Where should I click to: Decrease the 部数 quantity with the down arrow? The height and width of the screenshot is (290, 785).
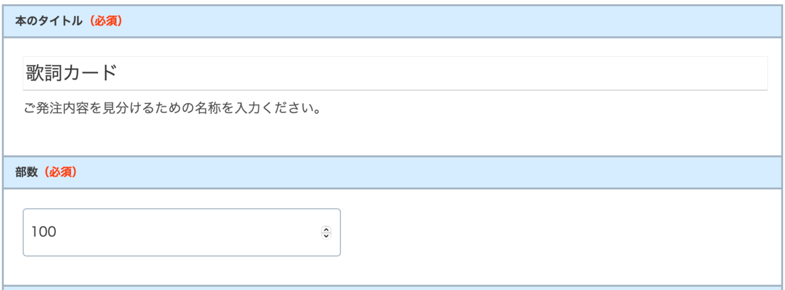pos(326,236)
